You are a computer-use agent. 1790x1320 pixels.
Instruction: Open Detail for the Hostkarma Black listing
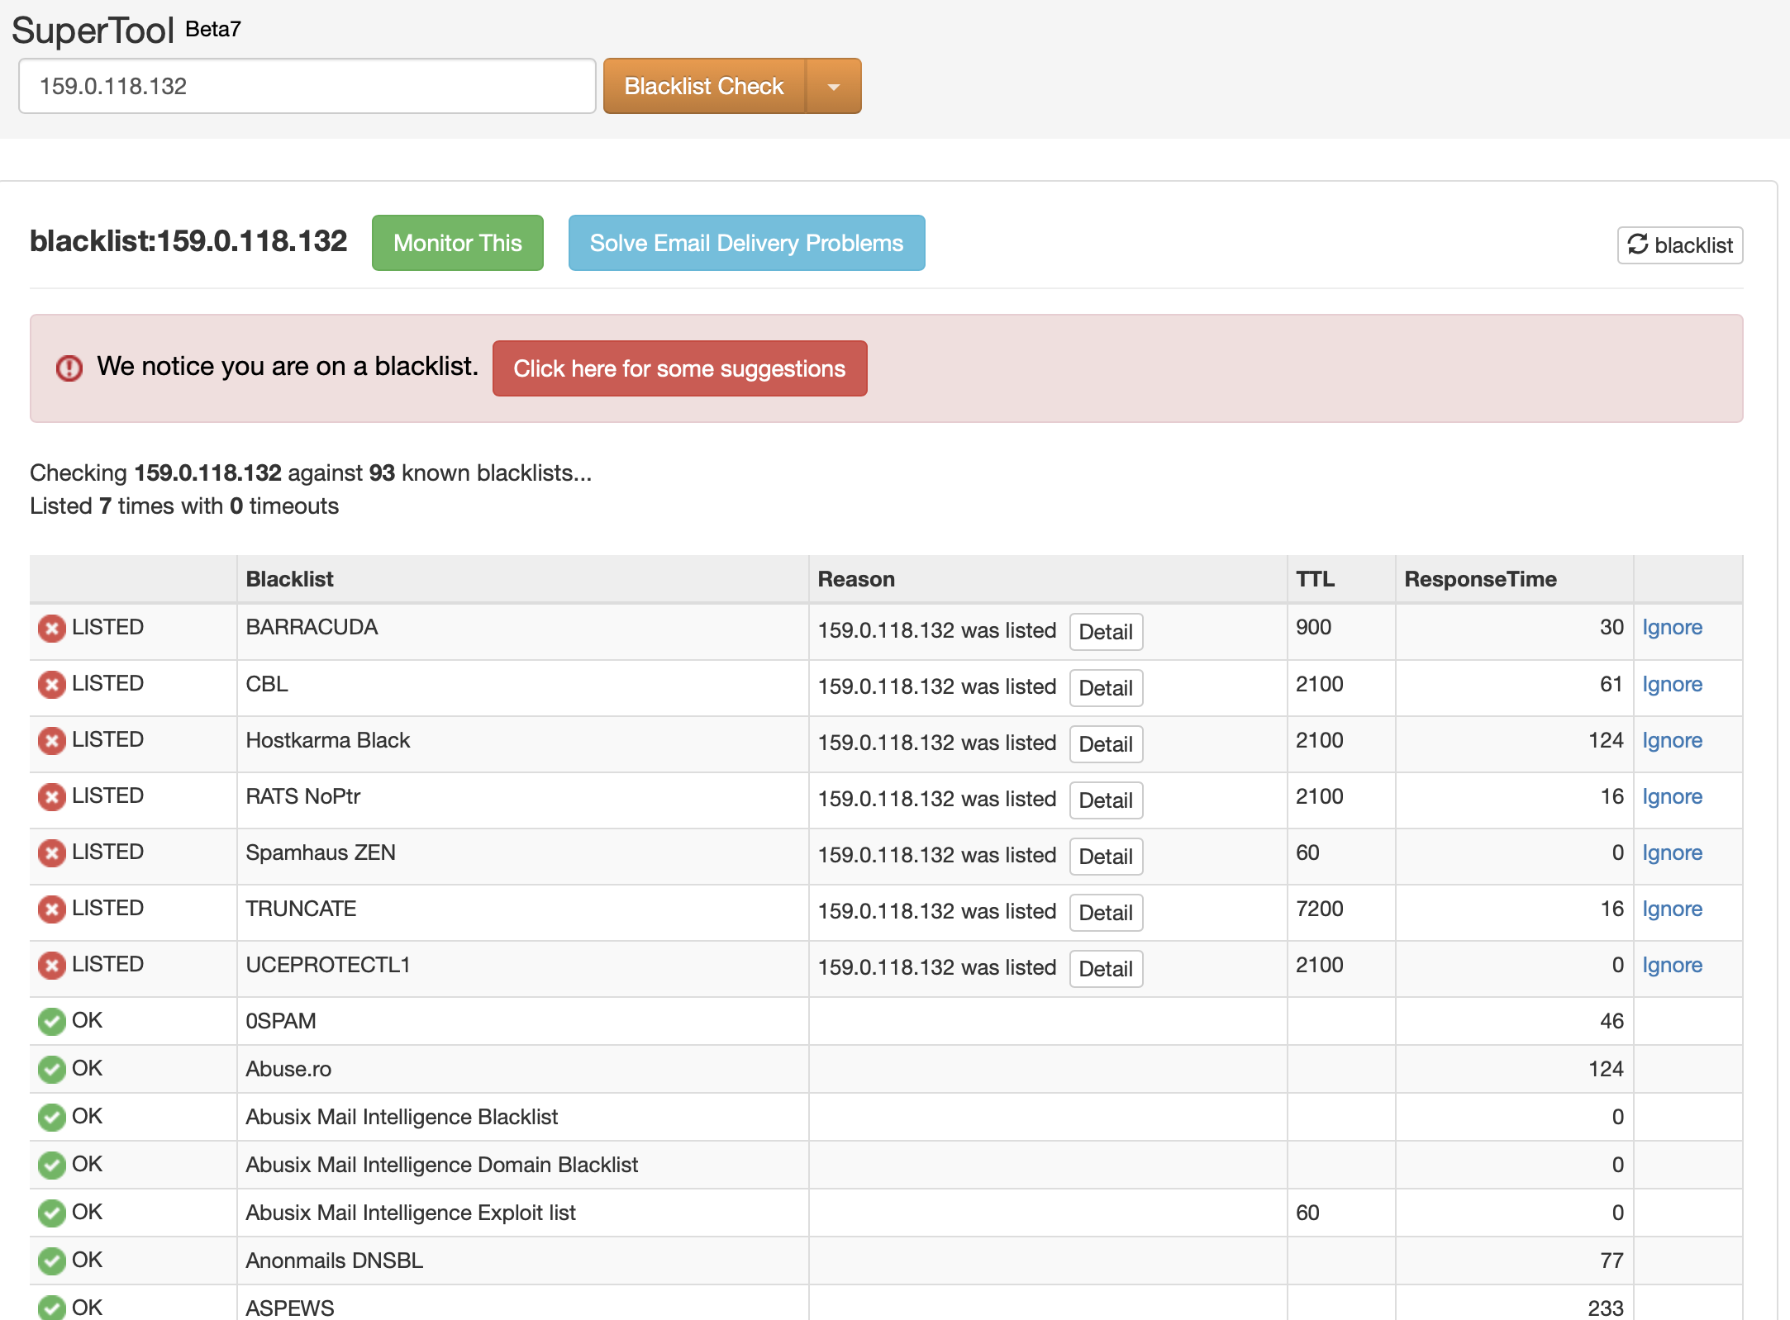pos(1106,744)
